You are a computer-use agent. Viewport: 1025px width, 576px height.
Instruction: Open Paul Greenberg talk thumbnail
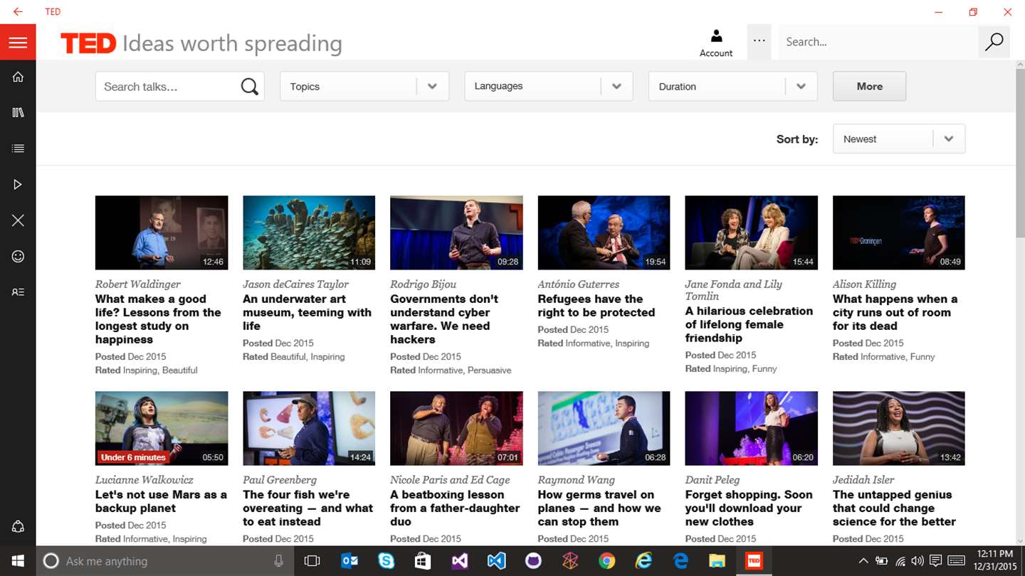click(x=309, y=428)
